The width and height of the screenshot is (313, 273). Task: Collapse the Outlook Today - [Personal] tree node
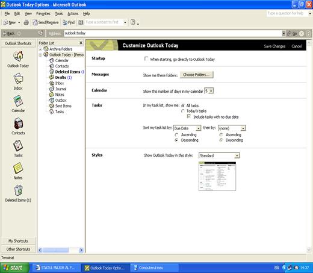click(x=40, y=55)
